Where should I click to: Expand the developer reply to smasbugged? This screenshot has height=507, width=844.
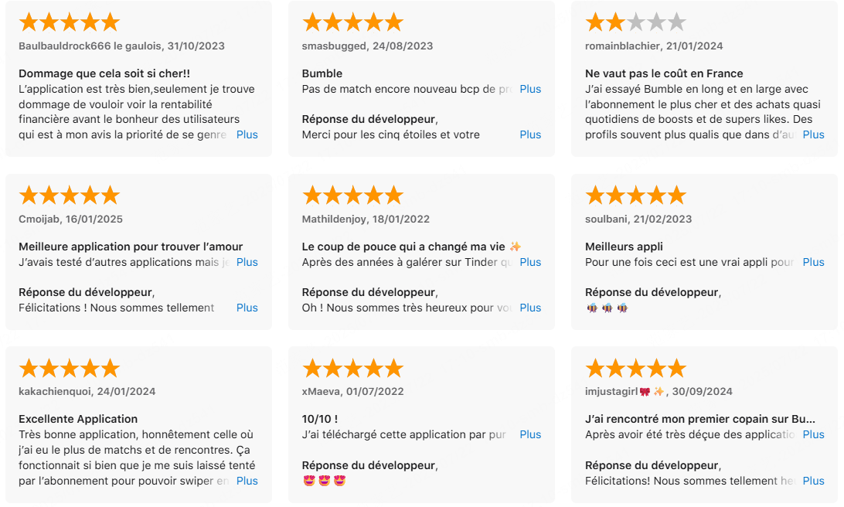[530, 134]
